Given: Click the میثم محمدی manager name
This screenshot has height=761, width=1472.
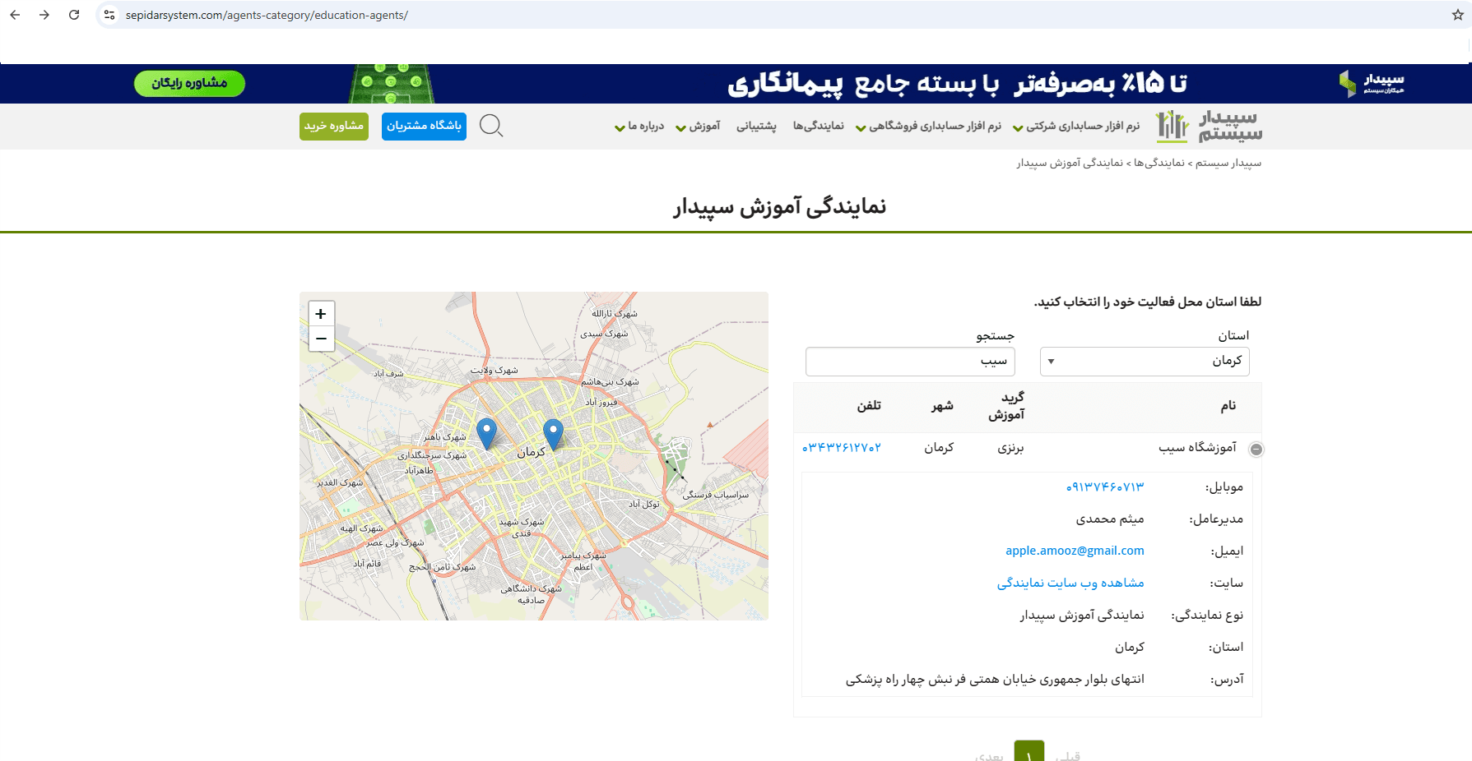Looking at the screenshot, I should point(1110,519).
